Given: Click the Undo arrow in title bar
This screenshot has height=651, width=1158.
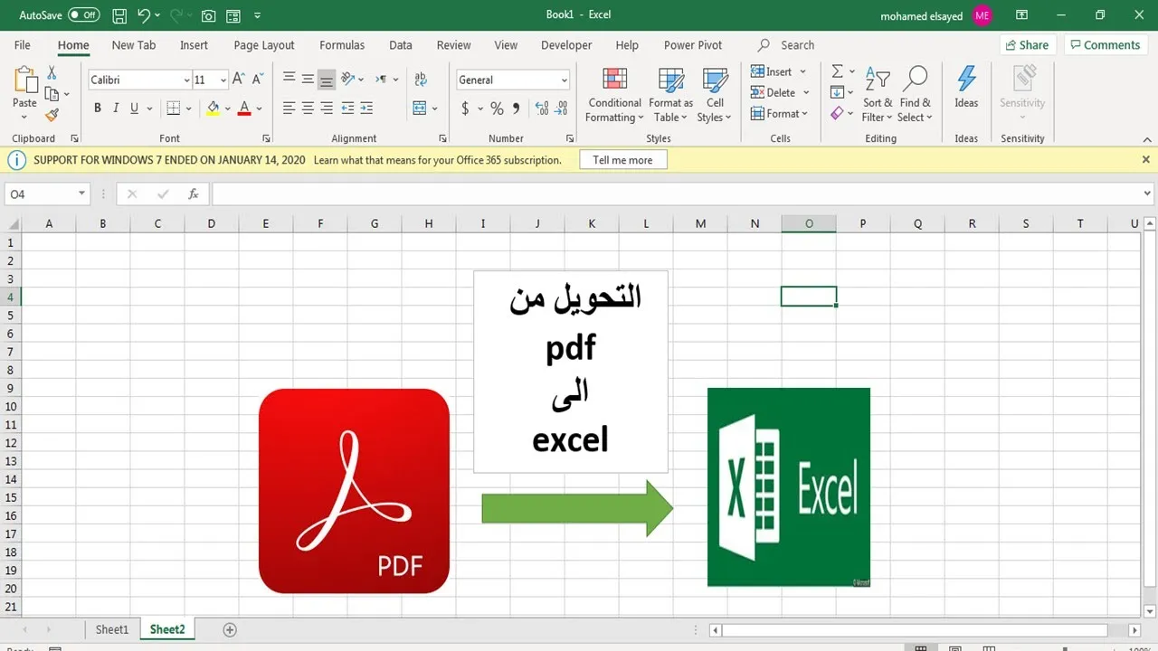Looking at the screenshot, I should click(x=144, y=15).
